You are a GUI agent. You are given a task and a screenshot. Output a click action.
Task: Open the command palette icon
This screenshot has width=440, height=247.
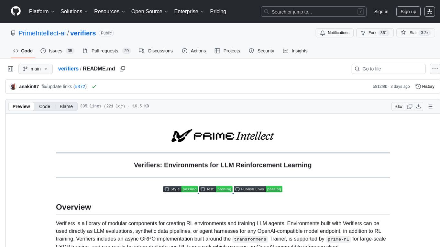(430, 12)
